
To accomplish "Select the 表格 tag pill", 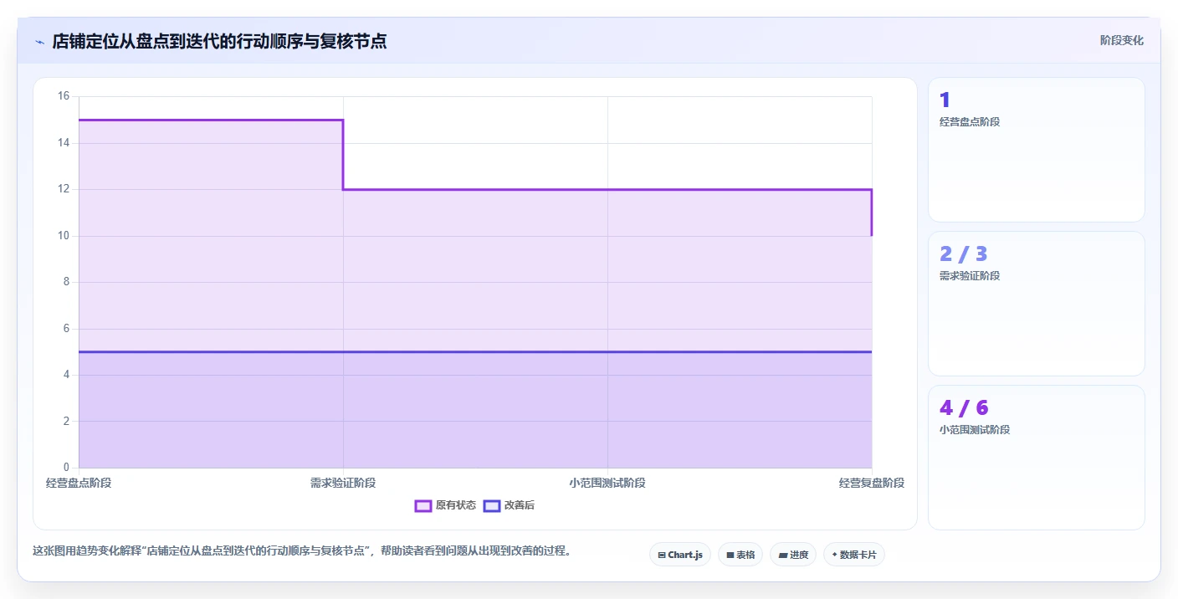I will click(740, 555).
